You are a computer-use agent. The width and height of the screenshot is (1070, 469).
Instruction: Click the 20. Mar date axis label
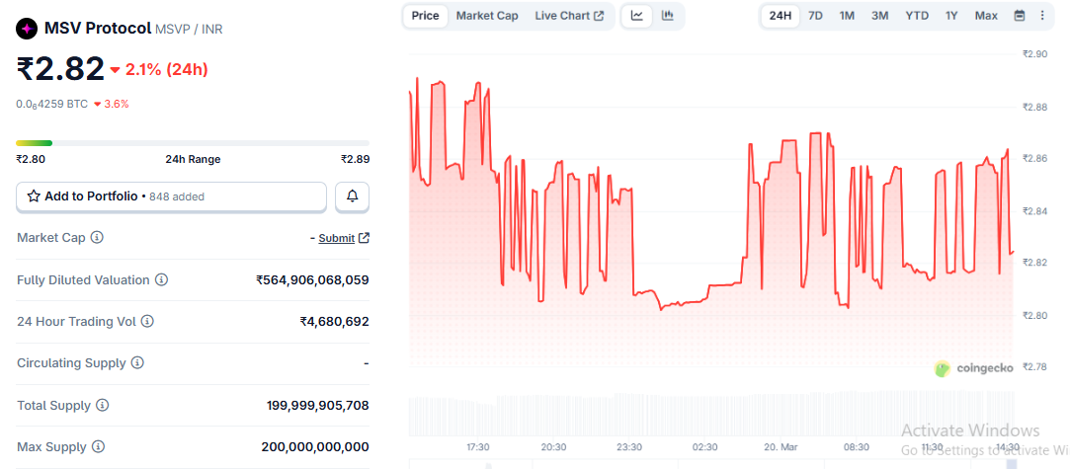pyautogui.click(x=781, y=447)
